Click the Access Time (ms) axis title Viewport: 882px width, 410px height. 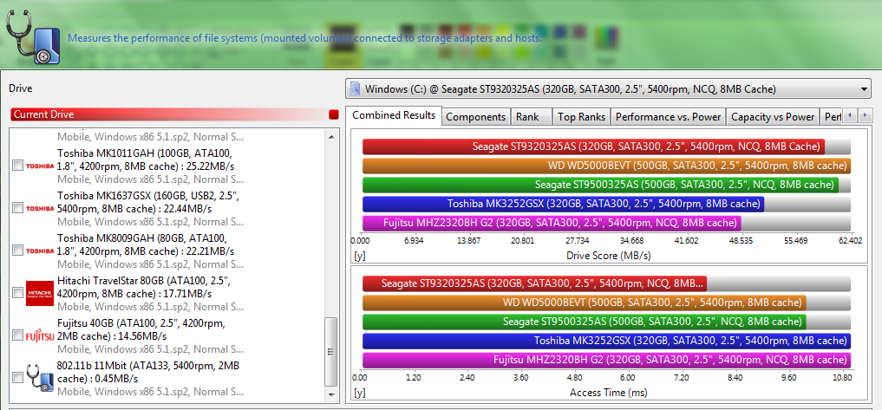click(x=609, y=392)
